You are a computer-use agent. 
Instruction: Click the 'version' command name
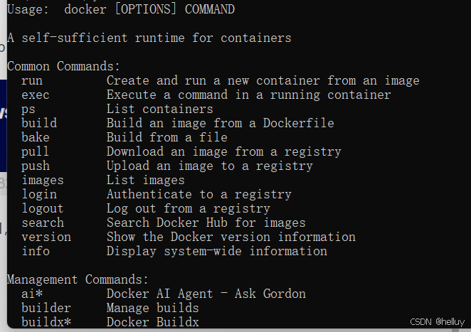46,237
